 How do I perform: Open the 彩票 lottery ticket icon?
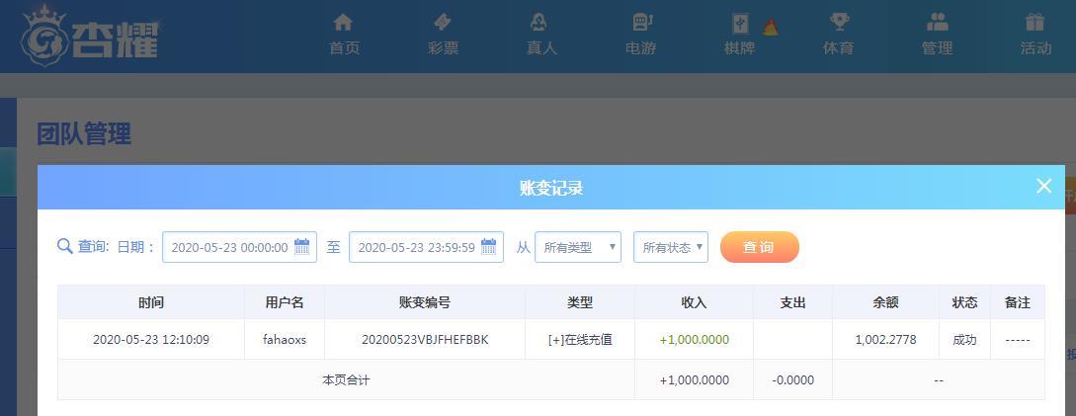point(443,23)
